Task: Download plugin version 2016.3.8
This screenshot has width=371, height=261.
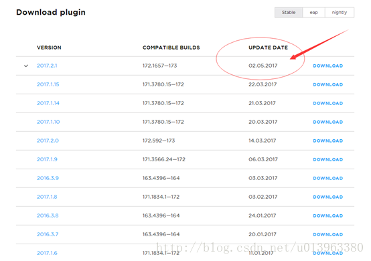Action: 327,216
